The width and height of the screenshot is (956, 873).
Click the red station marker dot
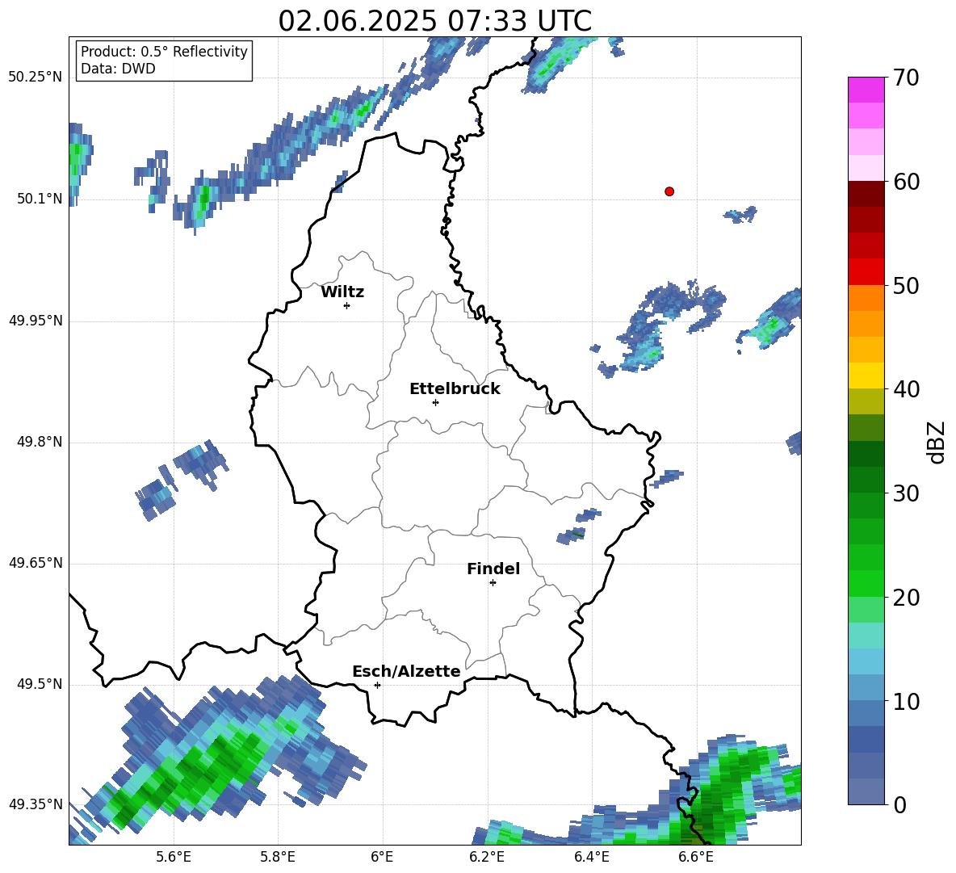point(669,191)
